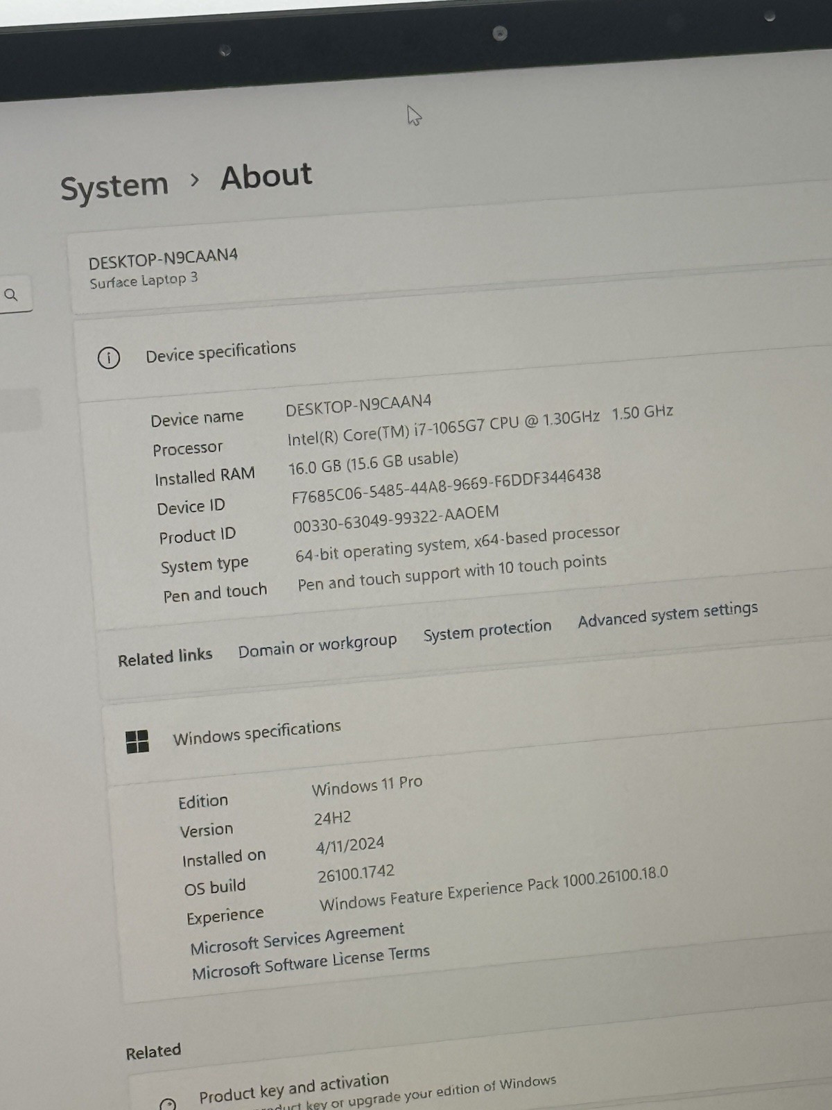This screenshot has width=832, height=1110.
Task: Click the Related links label
Action: (165, 656)
